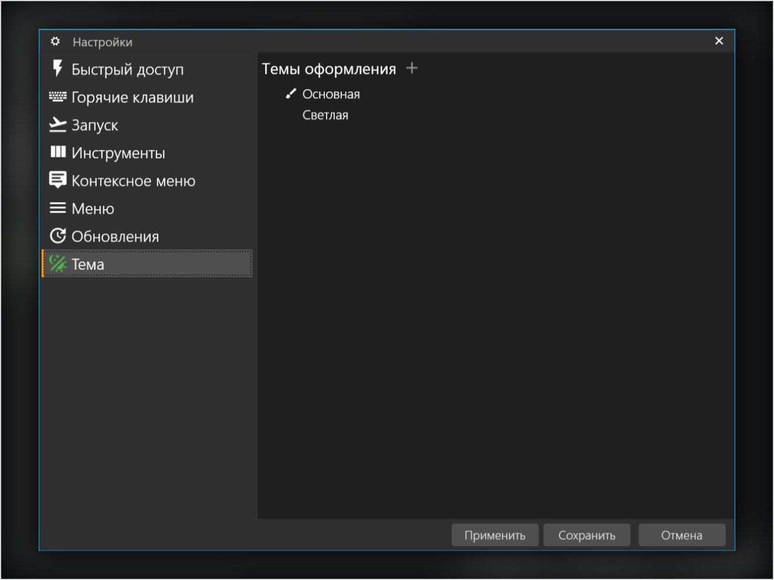Switch to the Светлая theme
The height and width of the screenshot is (580, 774).
coord(325,115)
